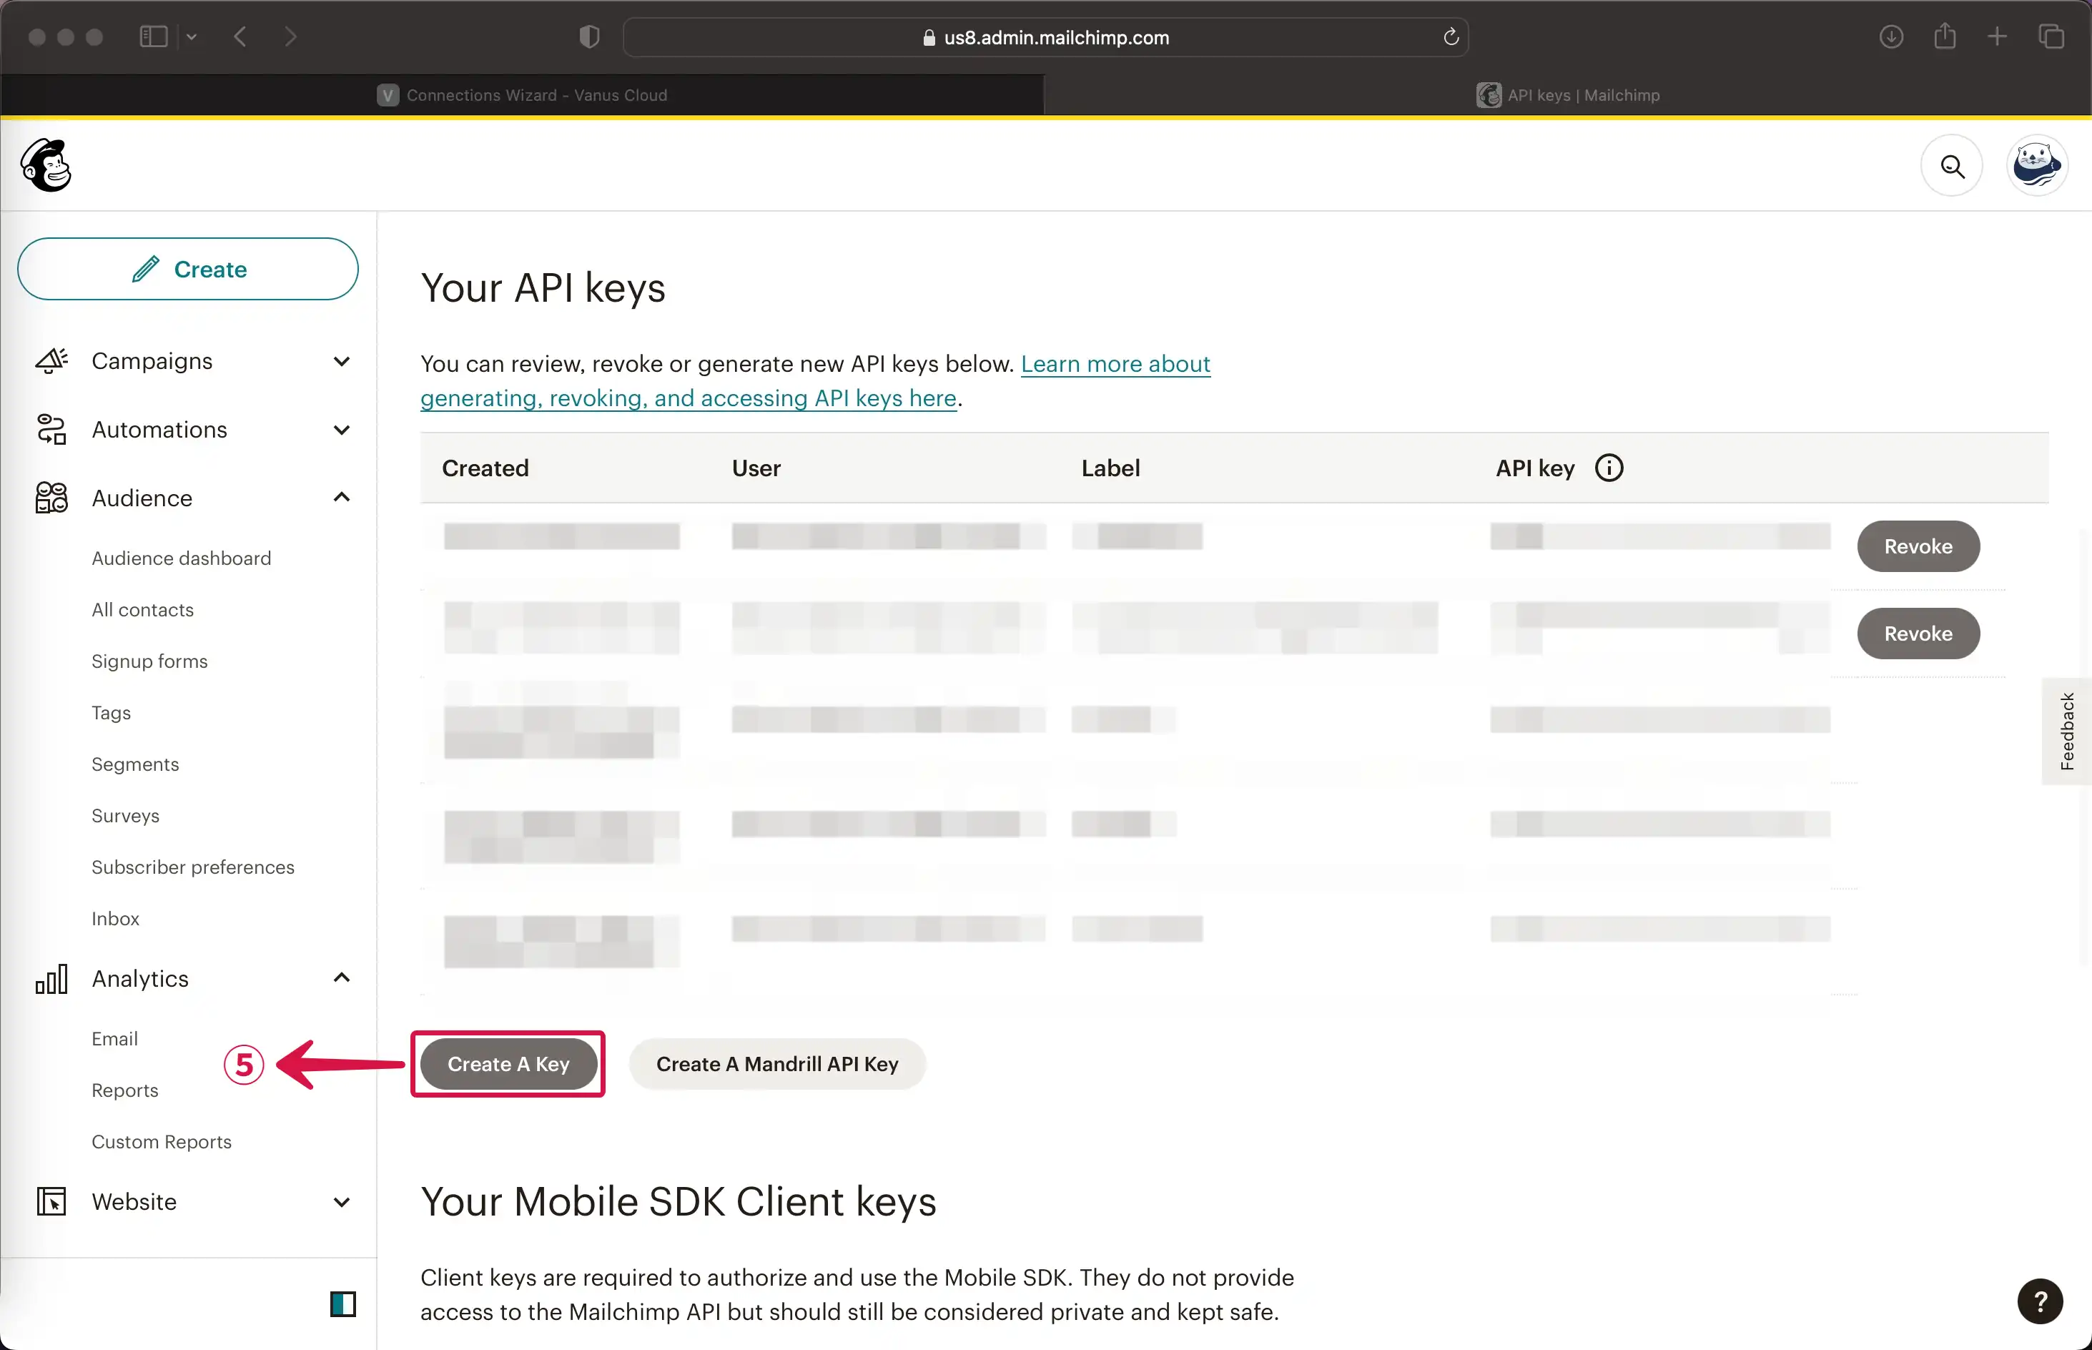Expand the Automations menu chevron
The image size is (2092, 1350).
pyautogui.click(x=342, y=430)
